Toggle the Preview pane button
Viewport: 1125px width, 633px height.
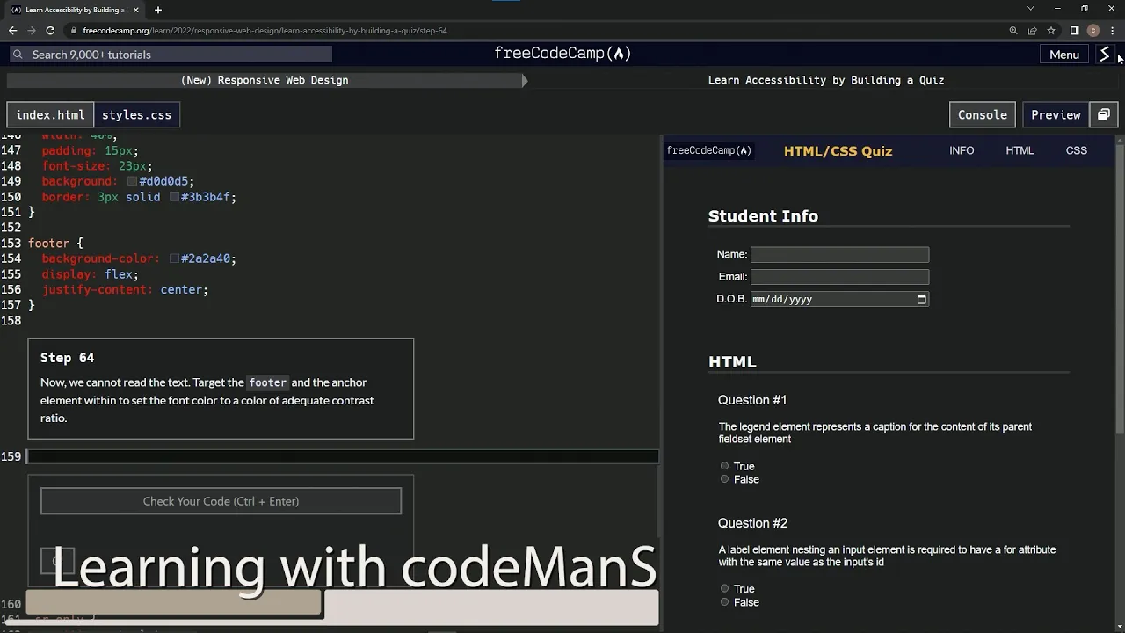1056,115
